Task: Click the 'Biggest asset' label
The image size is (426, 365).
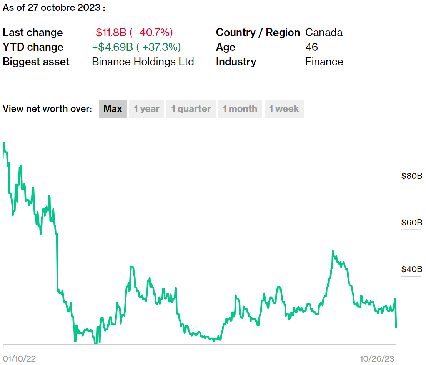Action: 36,62
